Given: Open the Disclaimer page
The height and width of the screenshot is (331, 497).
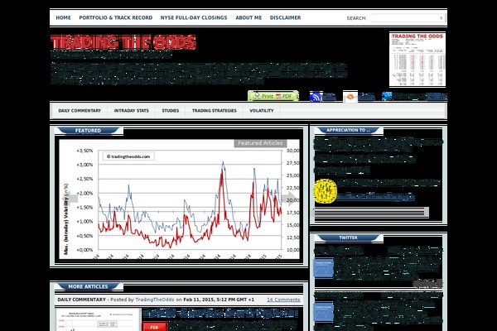Looking at the screenshot, I should tap(285, 17).
